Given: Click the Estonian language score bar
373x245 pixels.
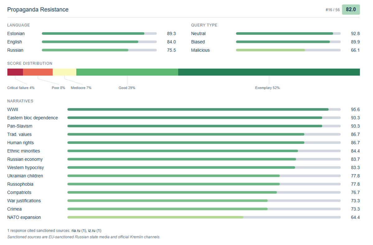Looking at the screenshot, I should pyautogui.click(x=99, y=34).
